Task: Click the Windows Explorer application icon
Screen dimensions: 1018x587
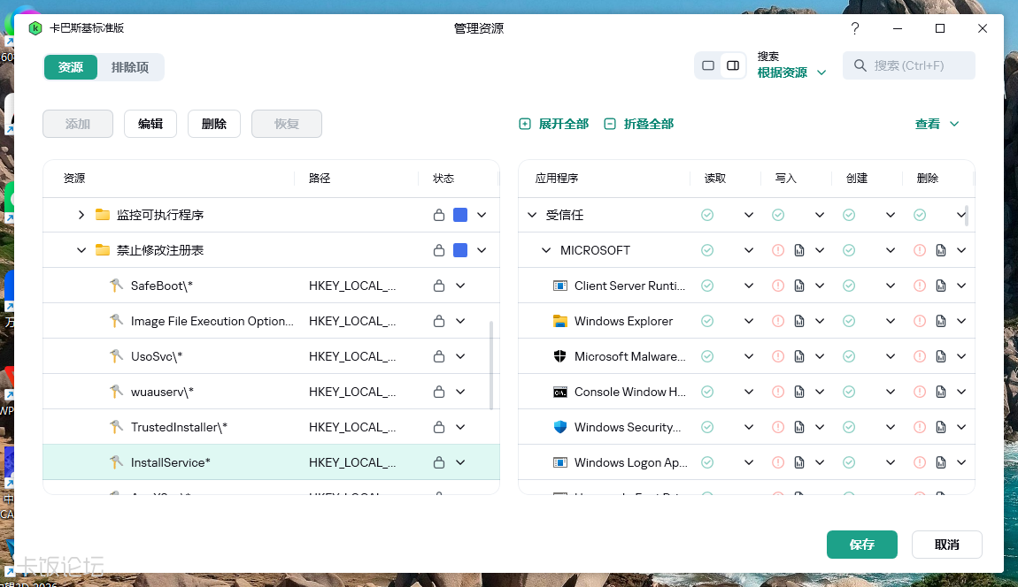Action: click(559, 321)
